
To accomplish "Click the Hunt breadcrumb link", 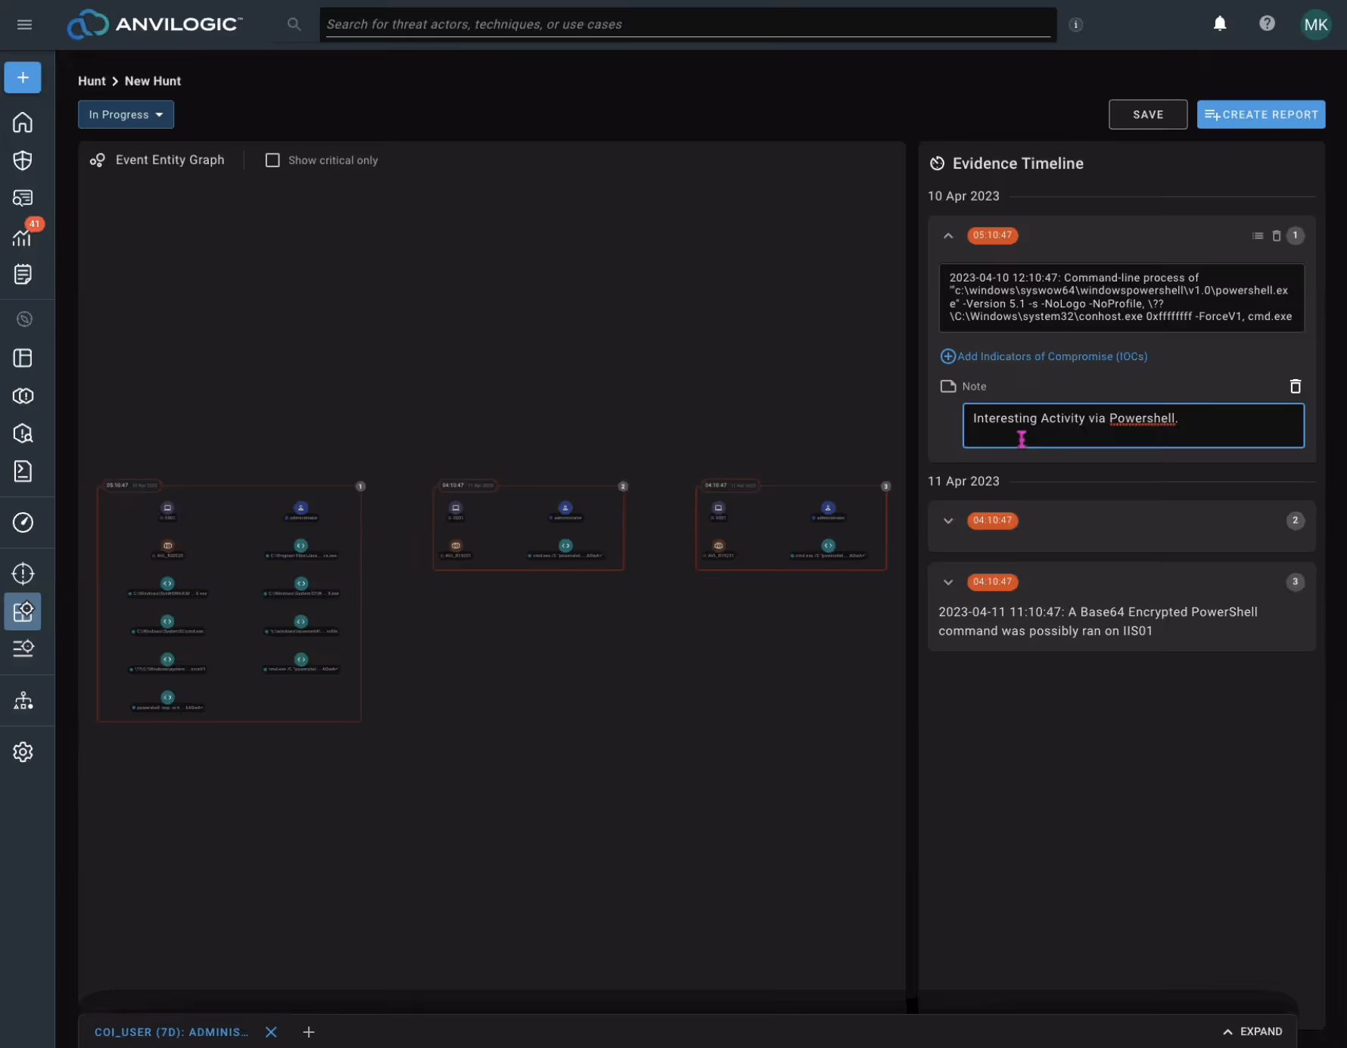I will (x=92, y=81).
